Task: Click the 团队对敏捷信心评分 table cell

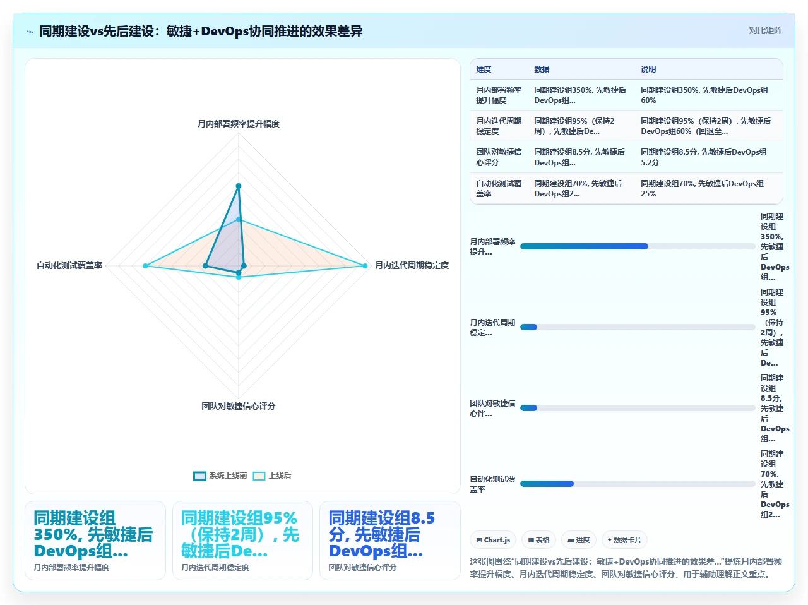Action: click(x=499, y=157)
